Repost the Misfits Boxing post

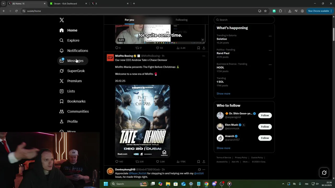coord(139,162)
